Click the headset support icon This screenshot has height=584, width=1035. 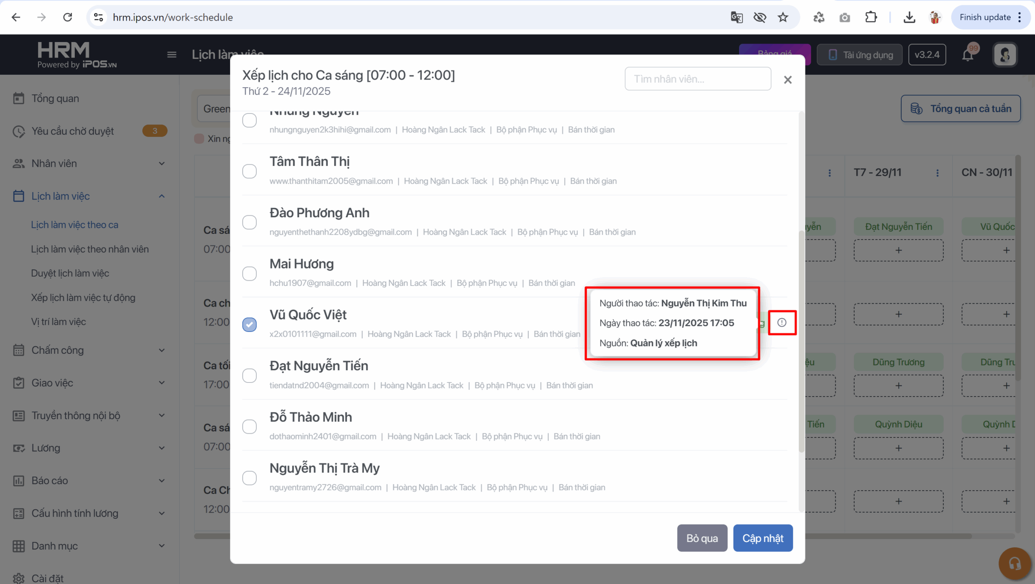click(1014, 563)
